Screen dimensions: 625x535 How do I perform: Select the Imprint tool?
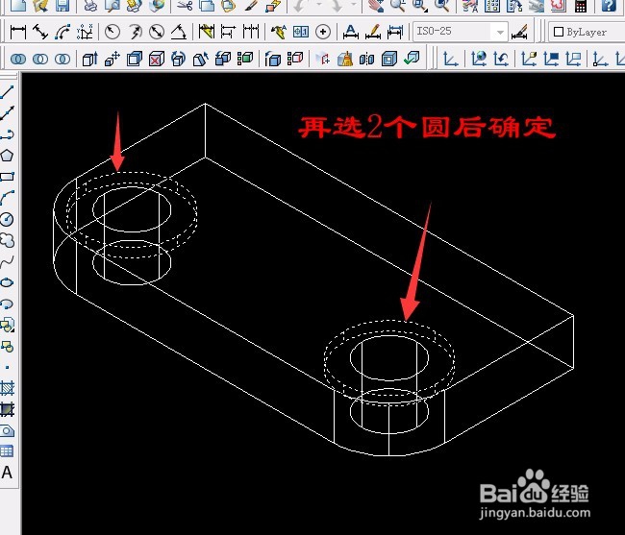coord(323,60)
